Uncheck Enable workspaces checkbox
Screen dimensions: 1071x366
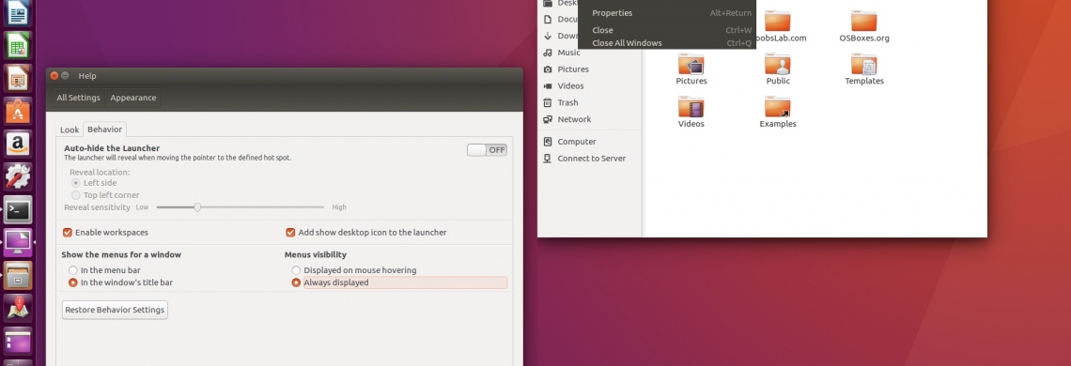68,232
